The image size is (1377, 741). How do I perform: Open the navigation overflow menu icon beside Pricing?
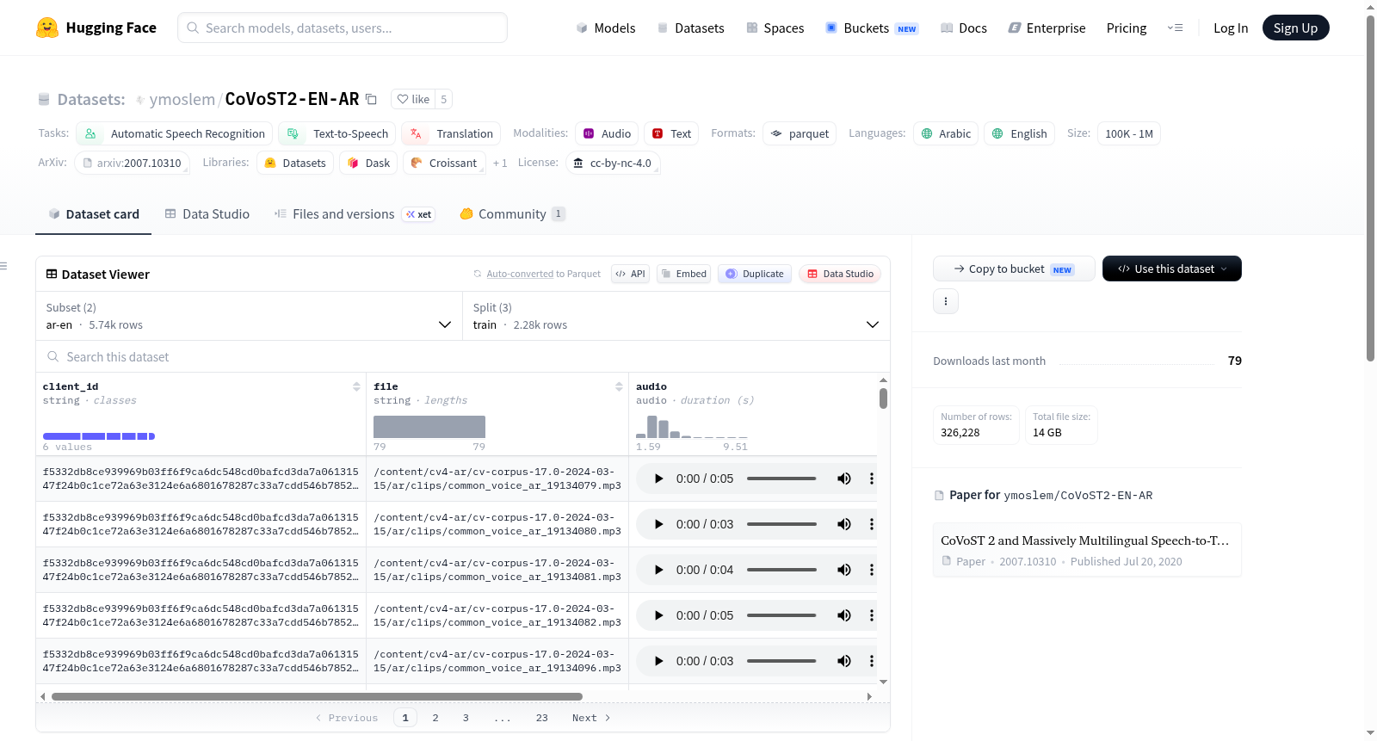pyautogui.click(x=1175, y=28)
